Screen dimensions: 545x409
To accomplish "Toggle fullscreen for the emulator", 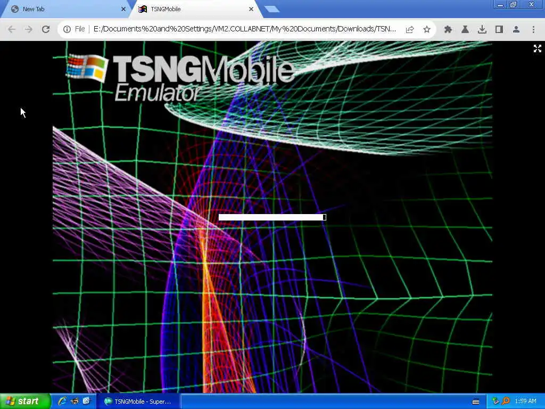I will click(x=538, y=48).
